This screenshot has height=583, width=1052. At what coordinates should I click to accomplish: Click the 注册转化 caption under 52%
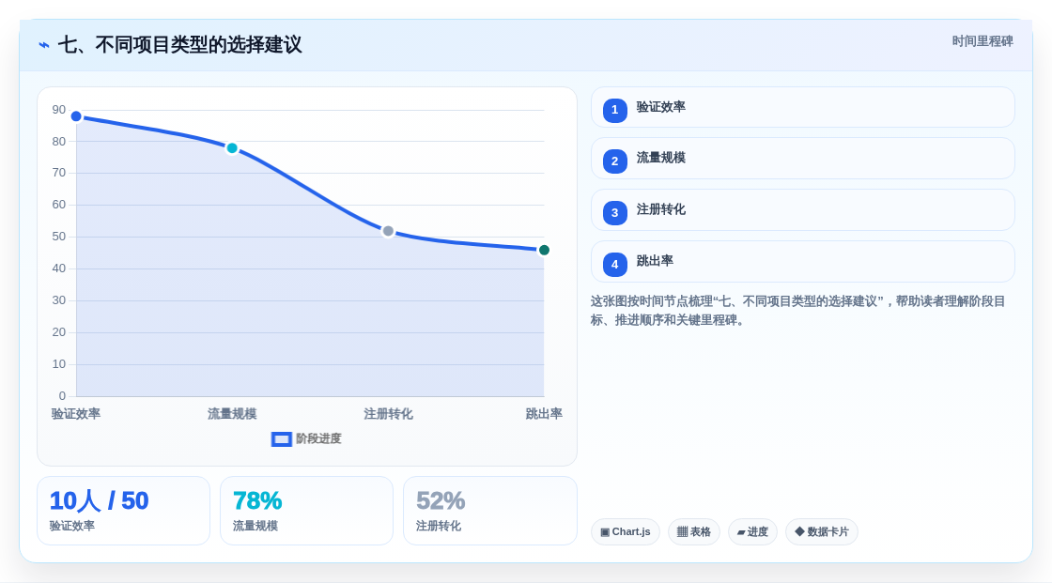tap(438, 526)
